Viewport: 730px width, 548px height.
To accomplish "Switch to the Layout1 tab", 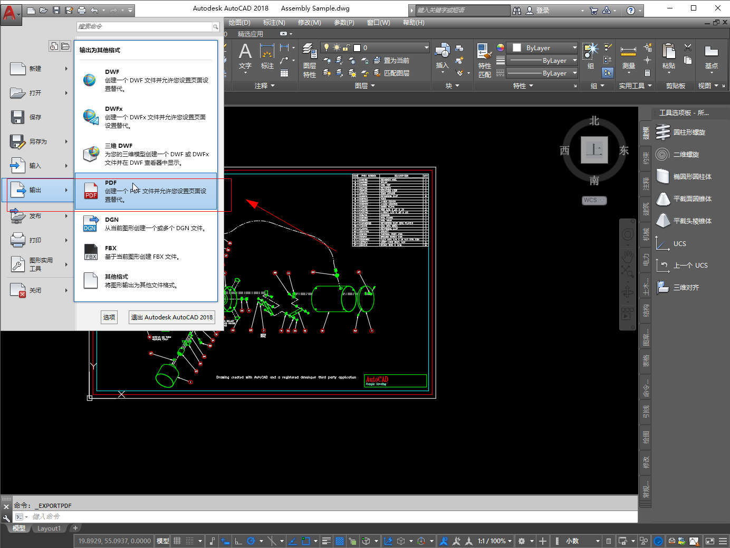I will click(x=49, y=528).
